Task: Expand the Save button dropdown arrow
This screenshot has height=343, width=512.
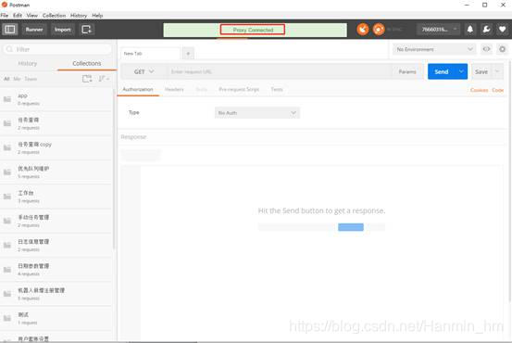Action: tap(497, 71)
